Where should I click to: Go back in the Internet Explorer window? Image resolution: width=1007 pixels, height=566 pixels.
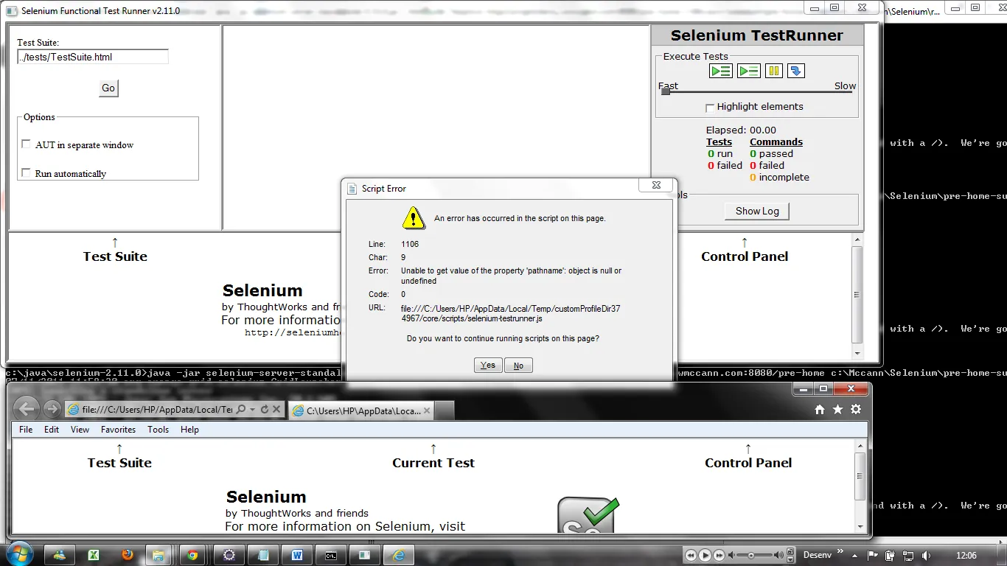point(27,409)
